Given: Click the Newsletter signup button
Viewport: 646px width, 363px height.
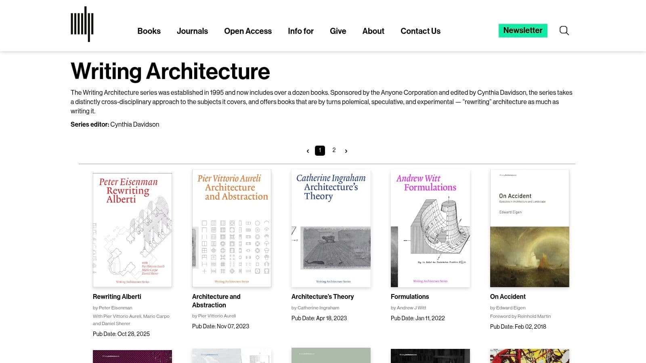Looking at the screenshot, I should coord(523,30).
